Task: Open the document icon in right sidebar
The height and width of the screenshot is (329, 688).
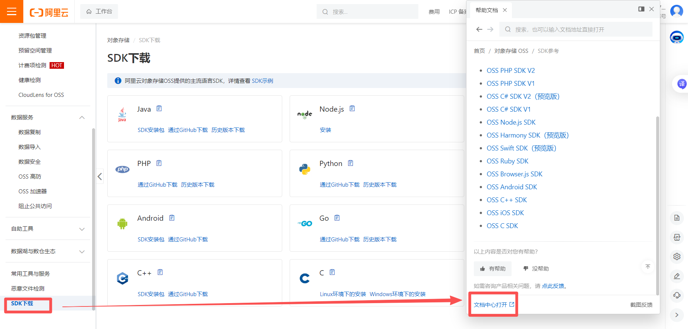Action: pyautogui.click(x=677, y=218)
